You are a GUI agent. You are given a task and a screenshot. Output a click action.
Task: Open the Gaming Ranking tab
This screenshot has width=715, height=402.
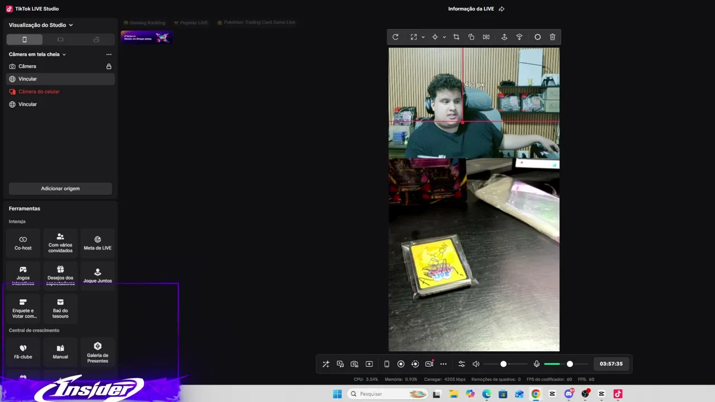pyautogui.click(x=145, y=23)
